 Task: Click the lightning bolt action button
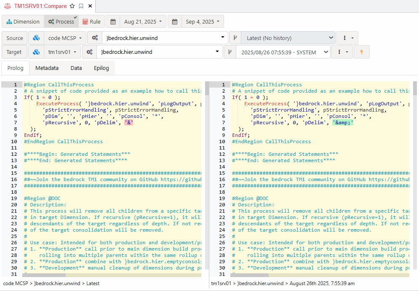(361, 52)
